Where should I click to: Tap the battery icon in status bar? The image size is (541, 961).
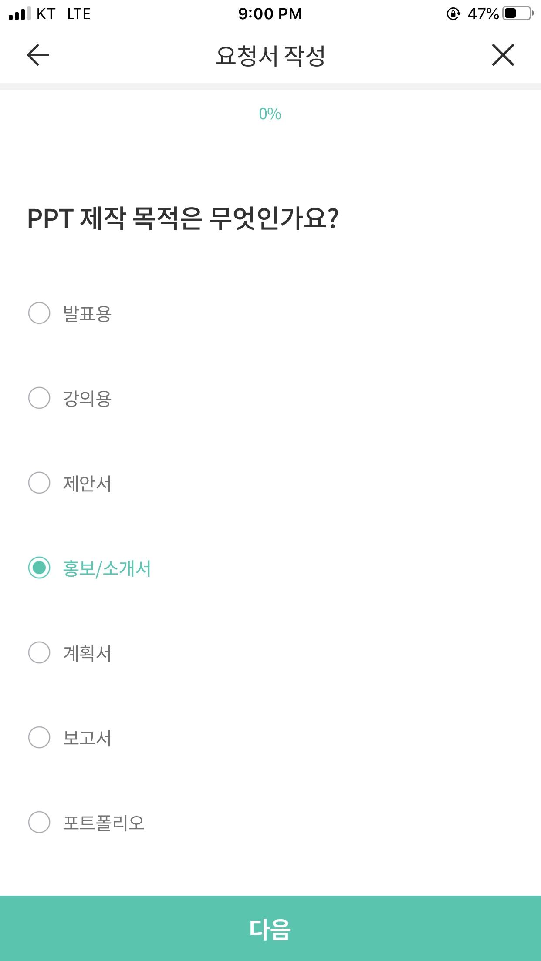[517, 13]
